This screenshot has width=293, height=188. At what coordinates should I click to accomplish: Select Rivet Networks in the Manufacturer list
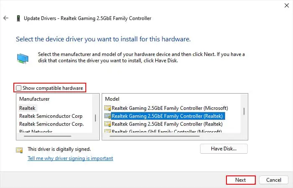pyautogui.click(x=36, y=132)
